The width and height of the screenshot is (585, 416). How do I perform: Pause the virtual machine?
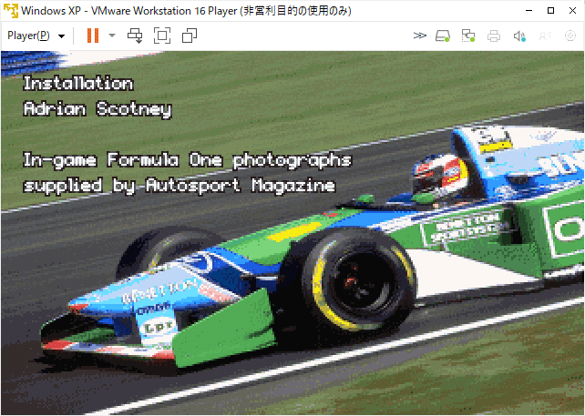click(x=93, y=36)
